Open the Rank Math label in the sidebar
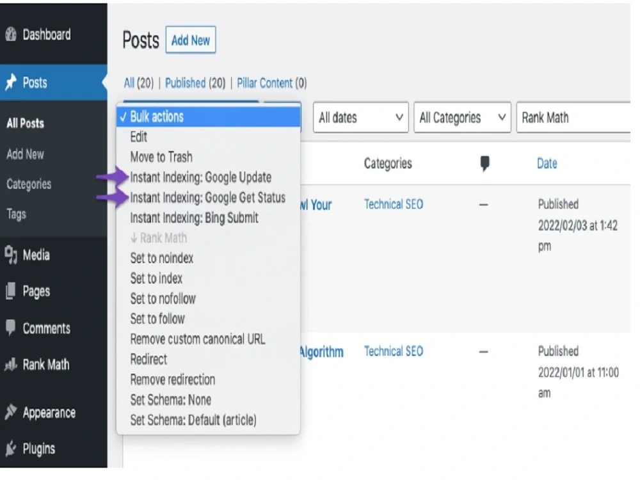This screenshot has height=480, width=640. pyautogui.click(x=46, y=364)
